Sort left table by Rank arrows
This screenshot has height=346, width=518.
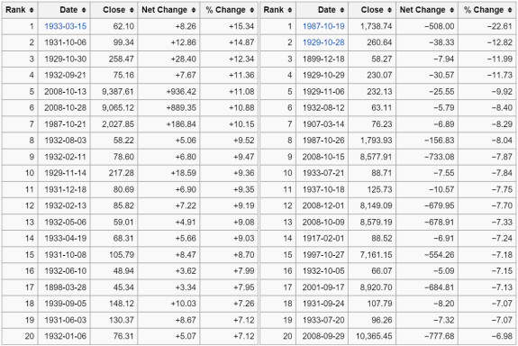point(32,10)
